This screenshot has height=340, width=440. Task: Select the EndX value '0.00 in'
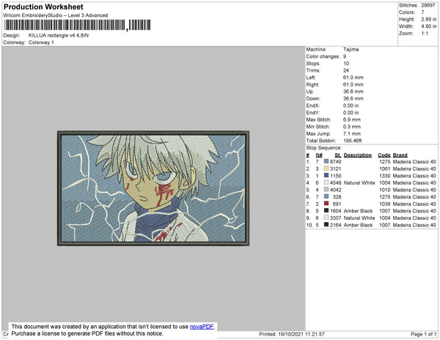click(351, 106)
